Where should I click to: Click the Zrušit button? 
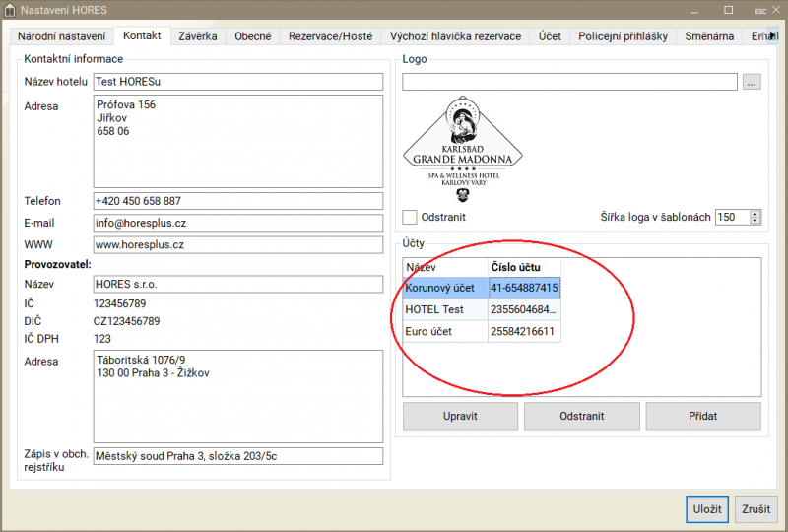pyautogui.click(x=756, y=509)
